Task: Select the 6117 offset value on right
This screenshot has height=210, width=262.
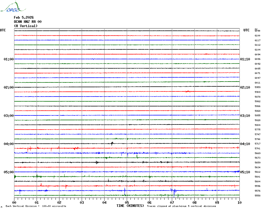Action: tap(257, 40)
